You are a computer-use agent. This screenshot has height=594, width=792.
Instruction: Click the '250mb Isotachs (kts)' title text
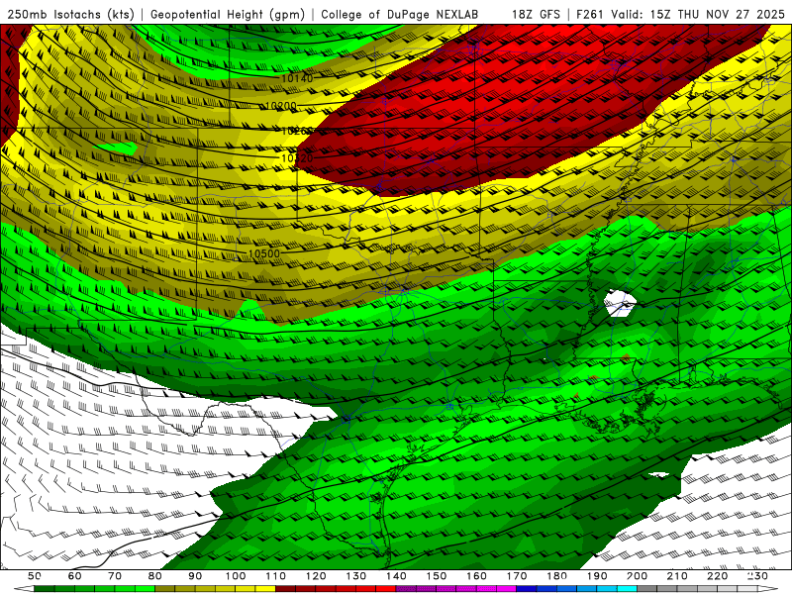70,14
